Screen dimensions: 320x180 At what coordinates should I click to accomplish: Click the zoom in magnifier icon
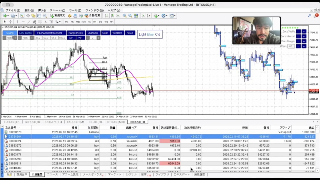124,15
